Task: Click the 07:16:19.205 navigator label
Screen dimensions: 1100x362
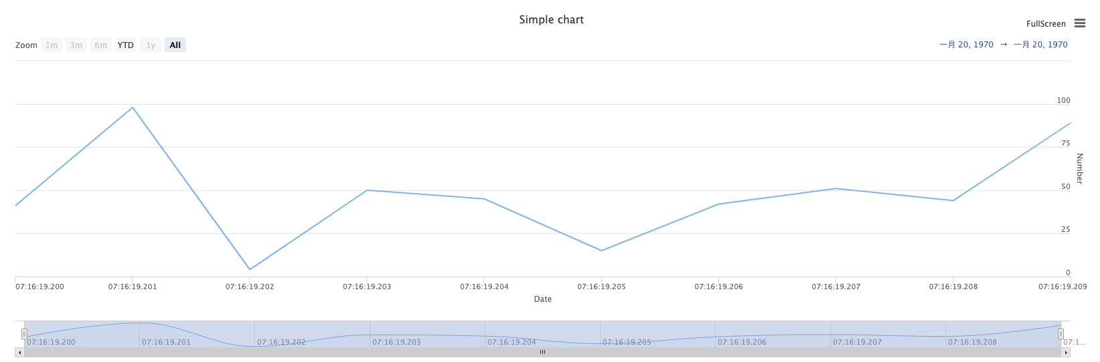Action: [x=627, y=342]
